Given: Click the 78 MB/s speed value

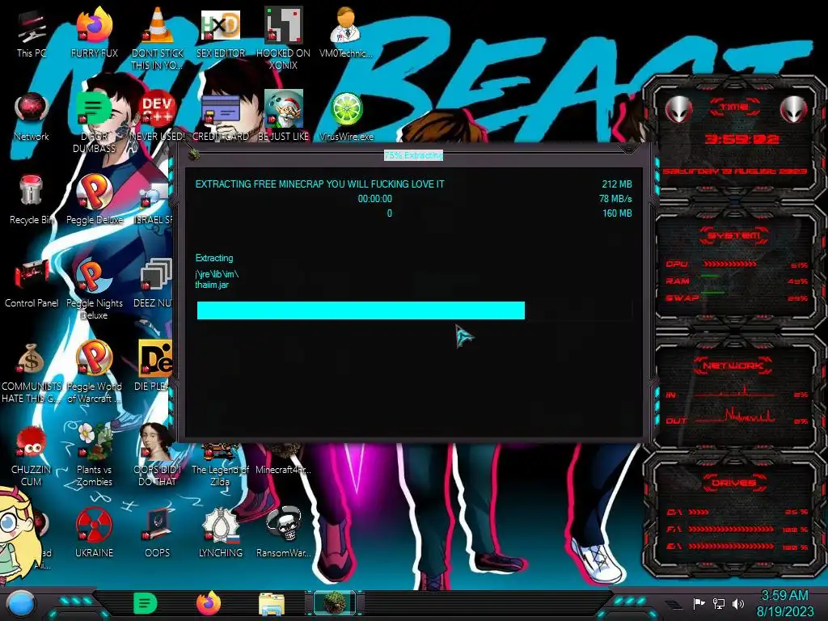Looking at the screenshot, I should (x=615, y=199).
